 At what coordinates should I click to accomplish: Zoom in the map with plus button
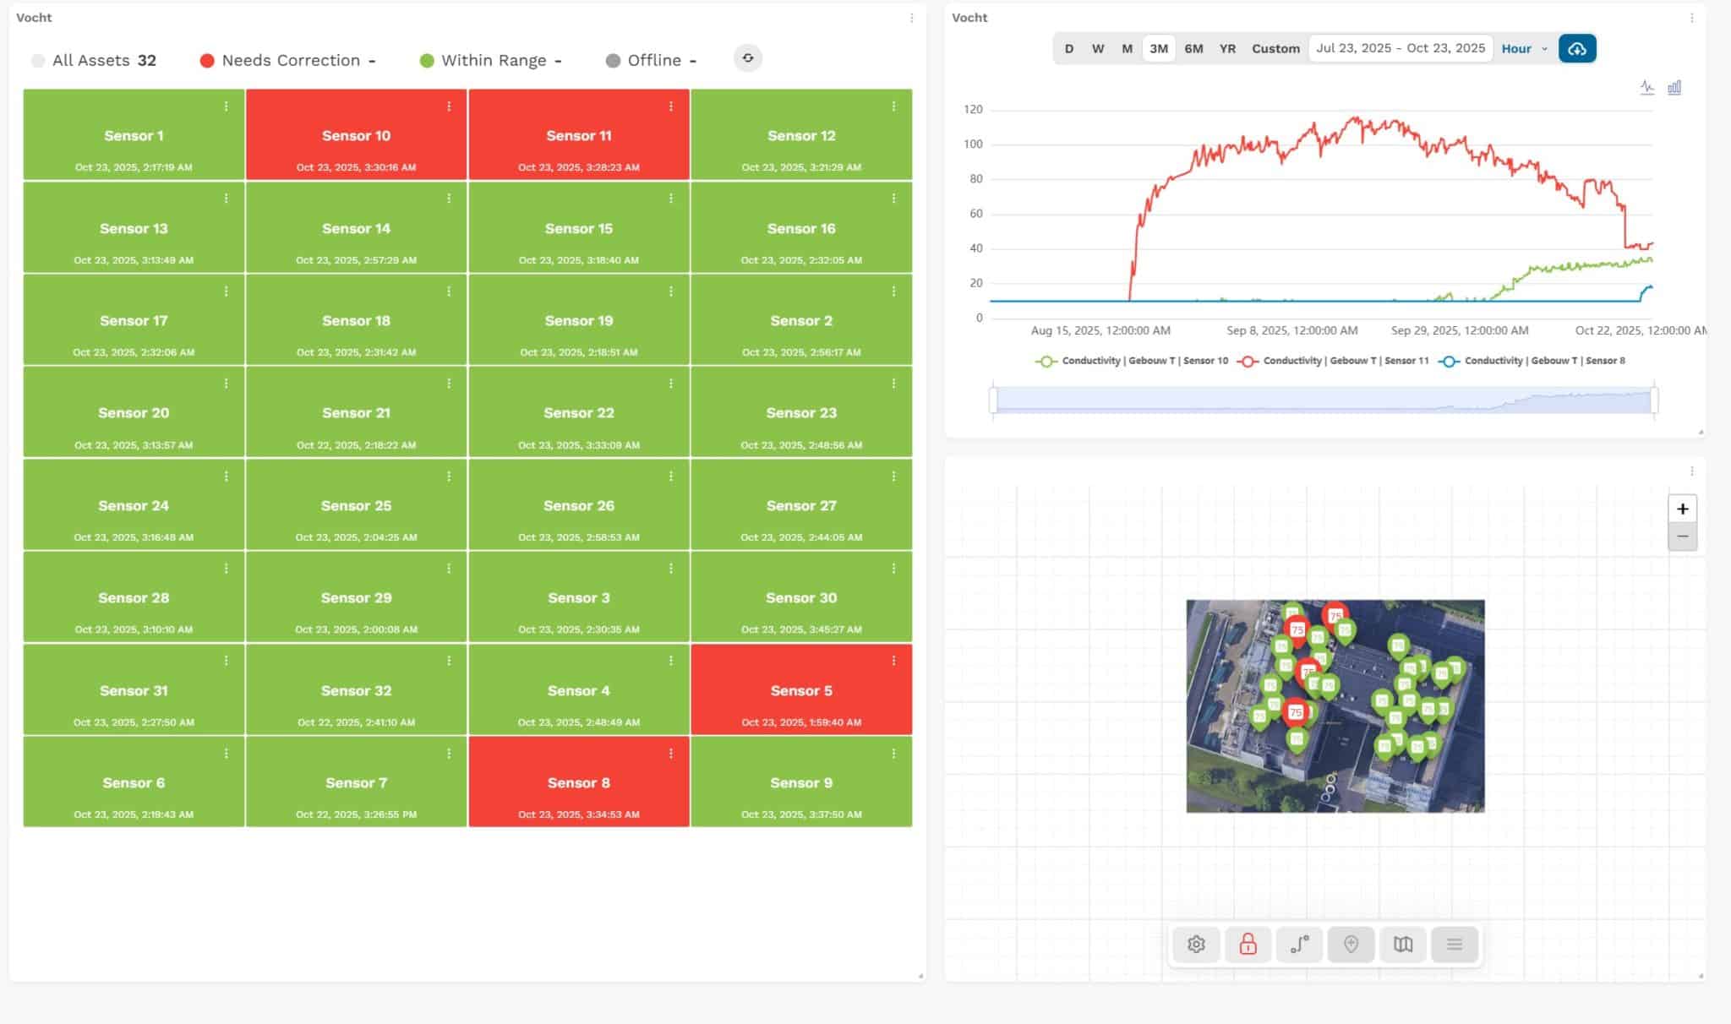[1682, 509]
